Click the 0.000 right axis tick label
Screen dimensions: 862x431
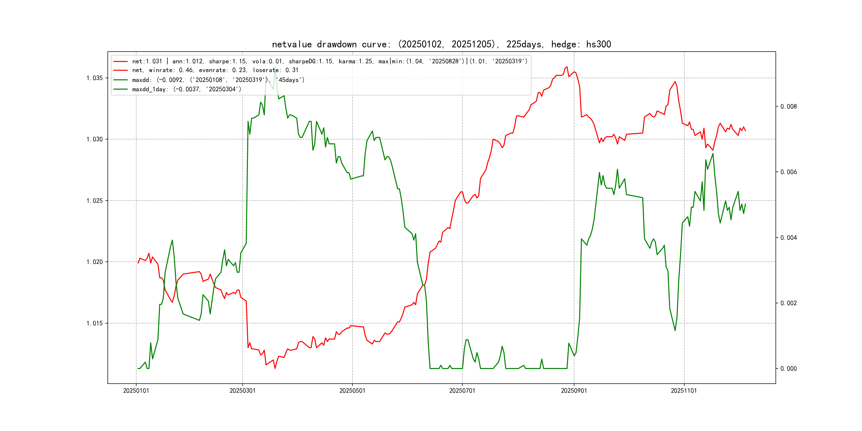click(788, 368)
